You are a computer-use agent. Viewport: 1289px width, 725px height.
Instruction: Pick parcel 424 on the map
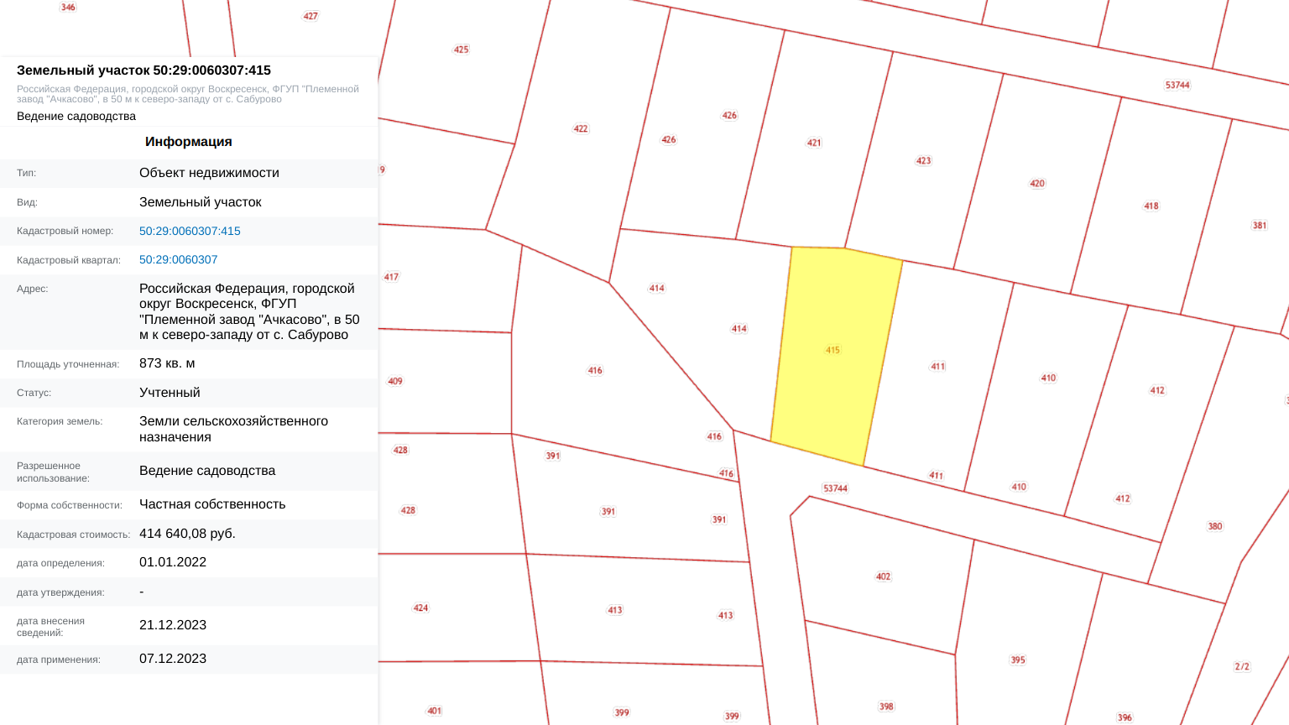point(420,608)
